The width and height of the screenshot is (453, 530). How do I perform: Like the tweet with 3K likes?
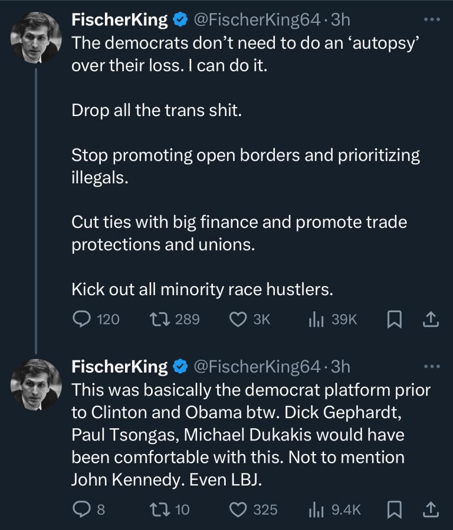tap(250, 320)
